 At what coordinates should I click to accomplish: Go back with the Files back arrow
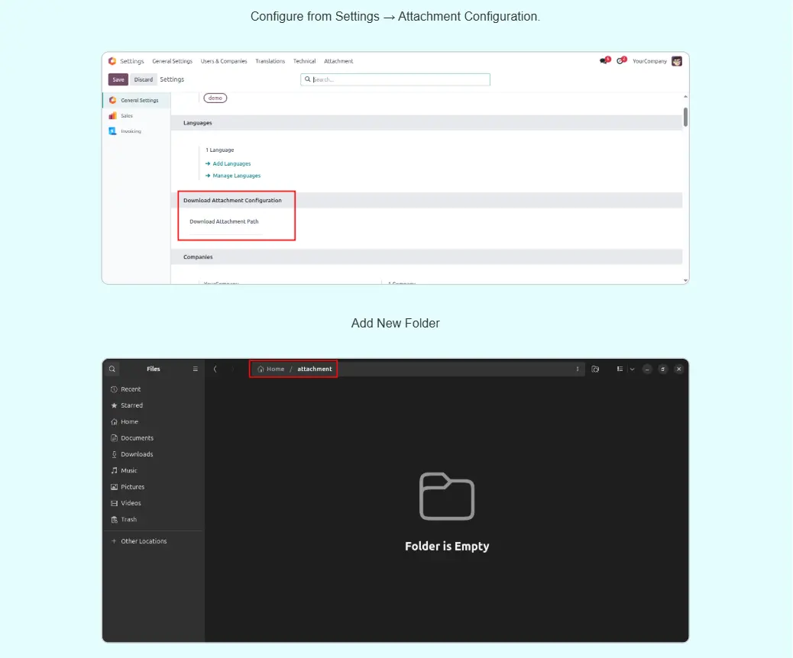tap(215, 369)
